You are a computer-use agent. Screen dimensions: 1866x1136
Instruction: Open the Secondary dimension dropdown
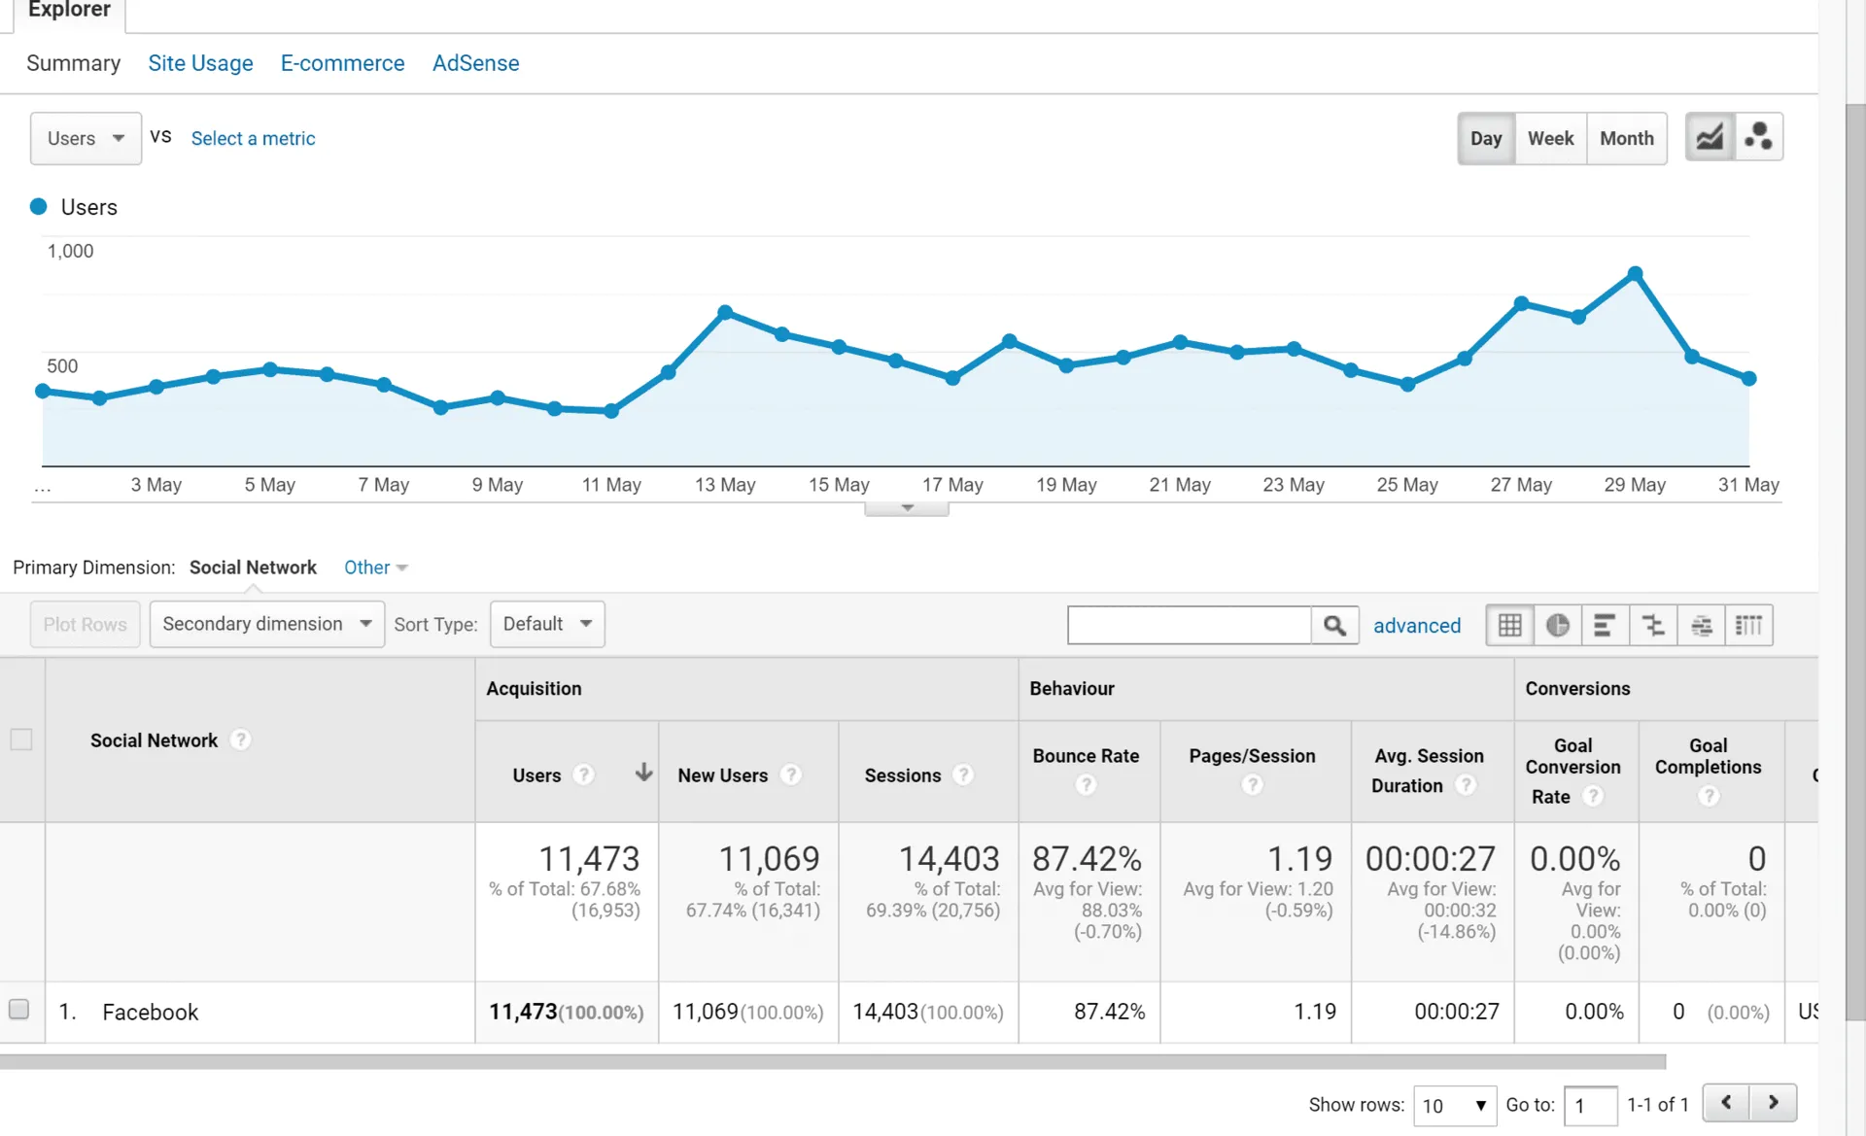click(x=267, y=624)
